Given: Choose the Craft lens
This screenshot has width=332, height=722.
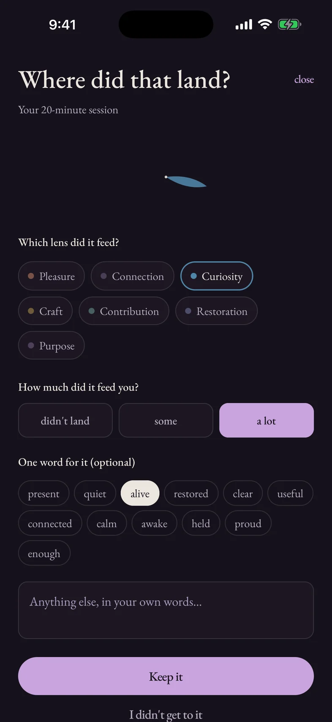Looking at the screenshot, I should [x=45, y=311].
